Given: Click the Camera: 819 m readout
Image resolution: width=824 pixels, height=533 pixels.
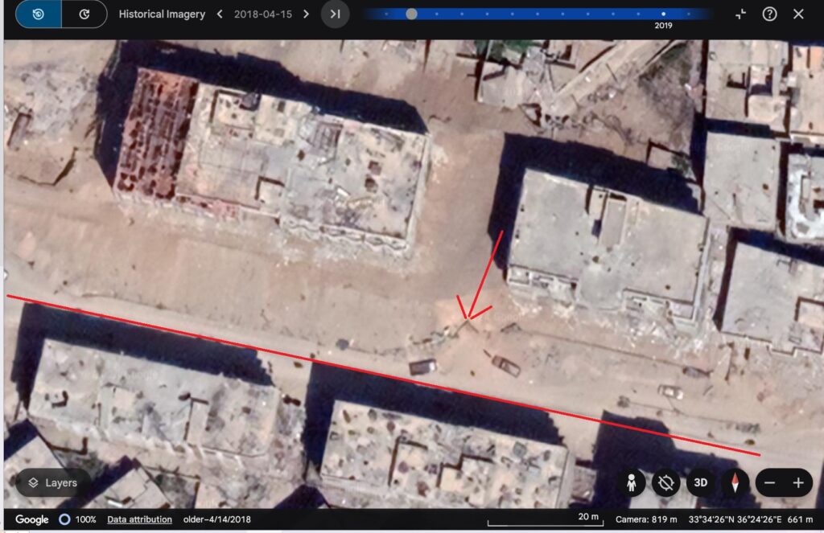Looking at the screenshot, I should 646,519.
